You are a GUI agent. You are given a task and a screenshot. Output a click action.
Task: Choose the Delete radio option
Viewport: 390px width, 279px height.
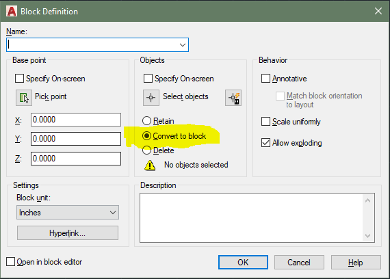[x=146, y=150]
